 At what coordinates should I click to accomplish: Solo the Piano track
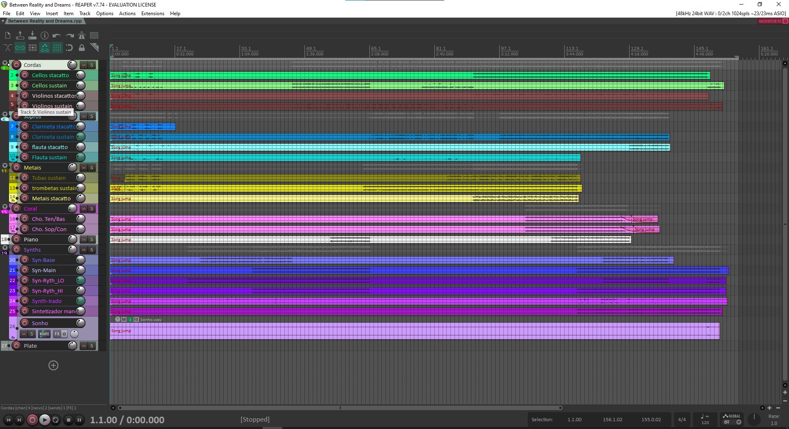tap(92, 239)
